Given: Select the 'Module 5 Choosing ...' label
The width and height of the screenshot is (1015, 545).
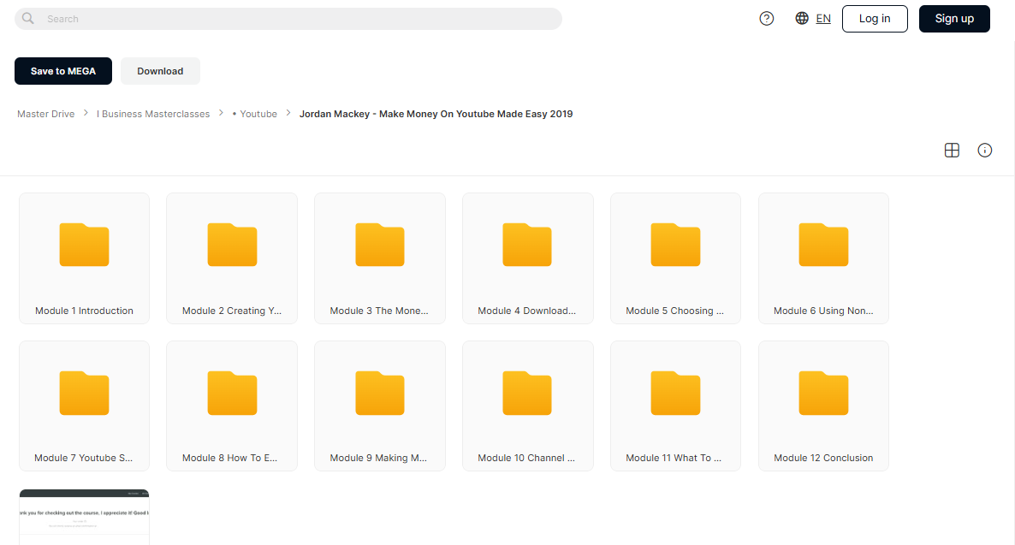Looking at the screenshot, I should [675, 311].
